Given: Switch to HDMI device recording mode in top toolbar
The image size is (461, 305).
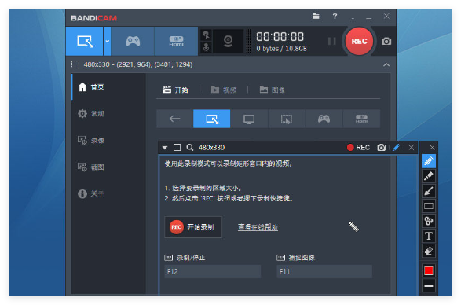Looking at the screenshot, I should click(x=176, y=41).
